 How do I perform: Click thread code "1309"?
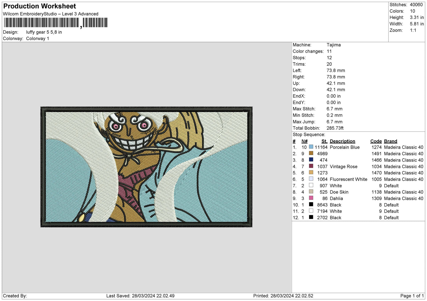pyautogui.click(x=377, y=199)
